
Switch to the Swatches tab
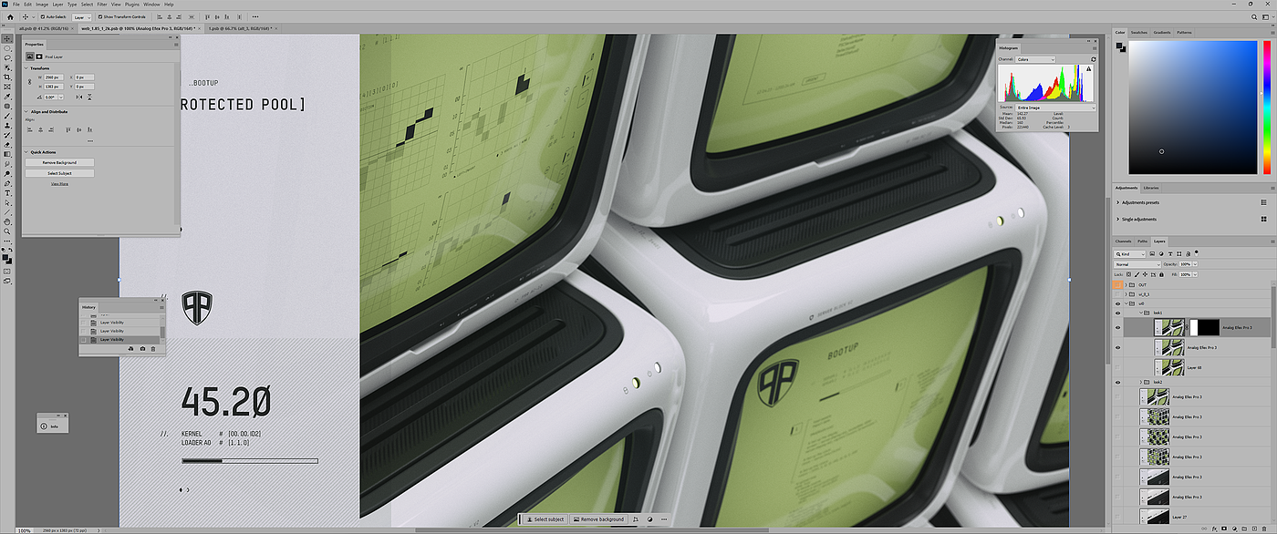coord(1139,32)
